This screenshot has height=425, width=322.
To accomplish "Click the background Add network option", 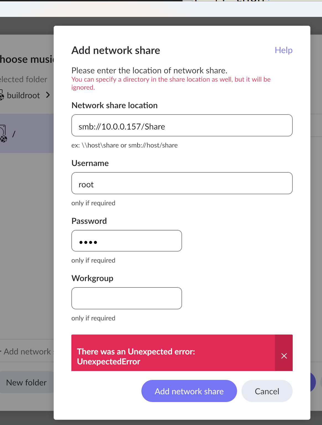I will coord(27,352).
